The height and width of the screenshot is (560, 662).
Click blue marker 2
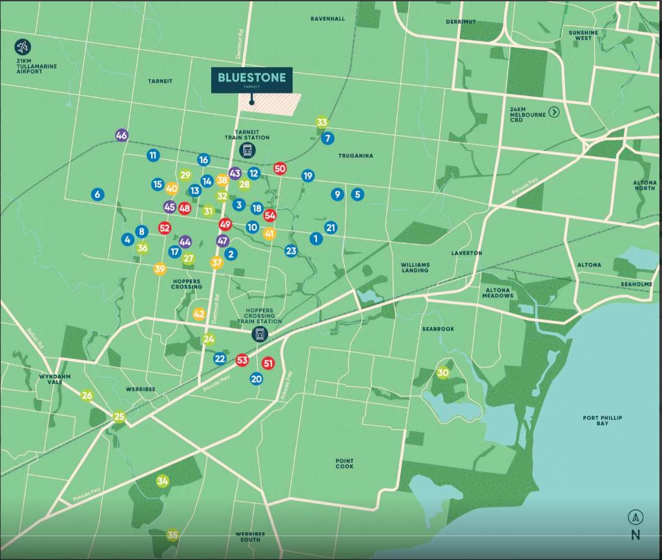pyautogui.click(x=231, y=254)
